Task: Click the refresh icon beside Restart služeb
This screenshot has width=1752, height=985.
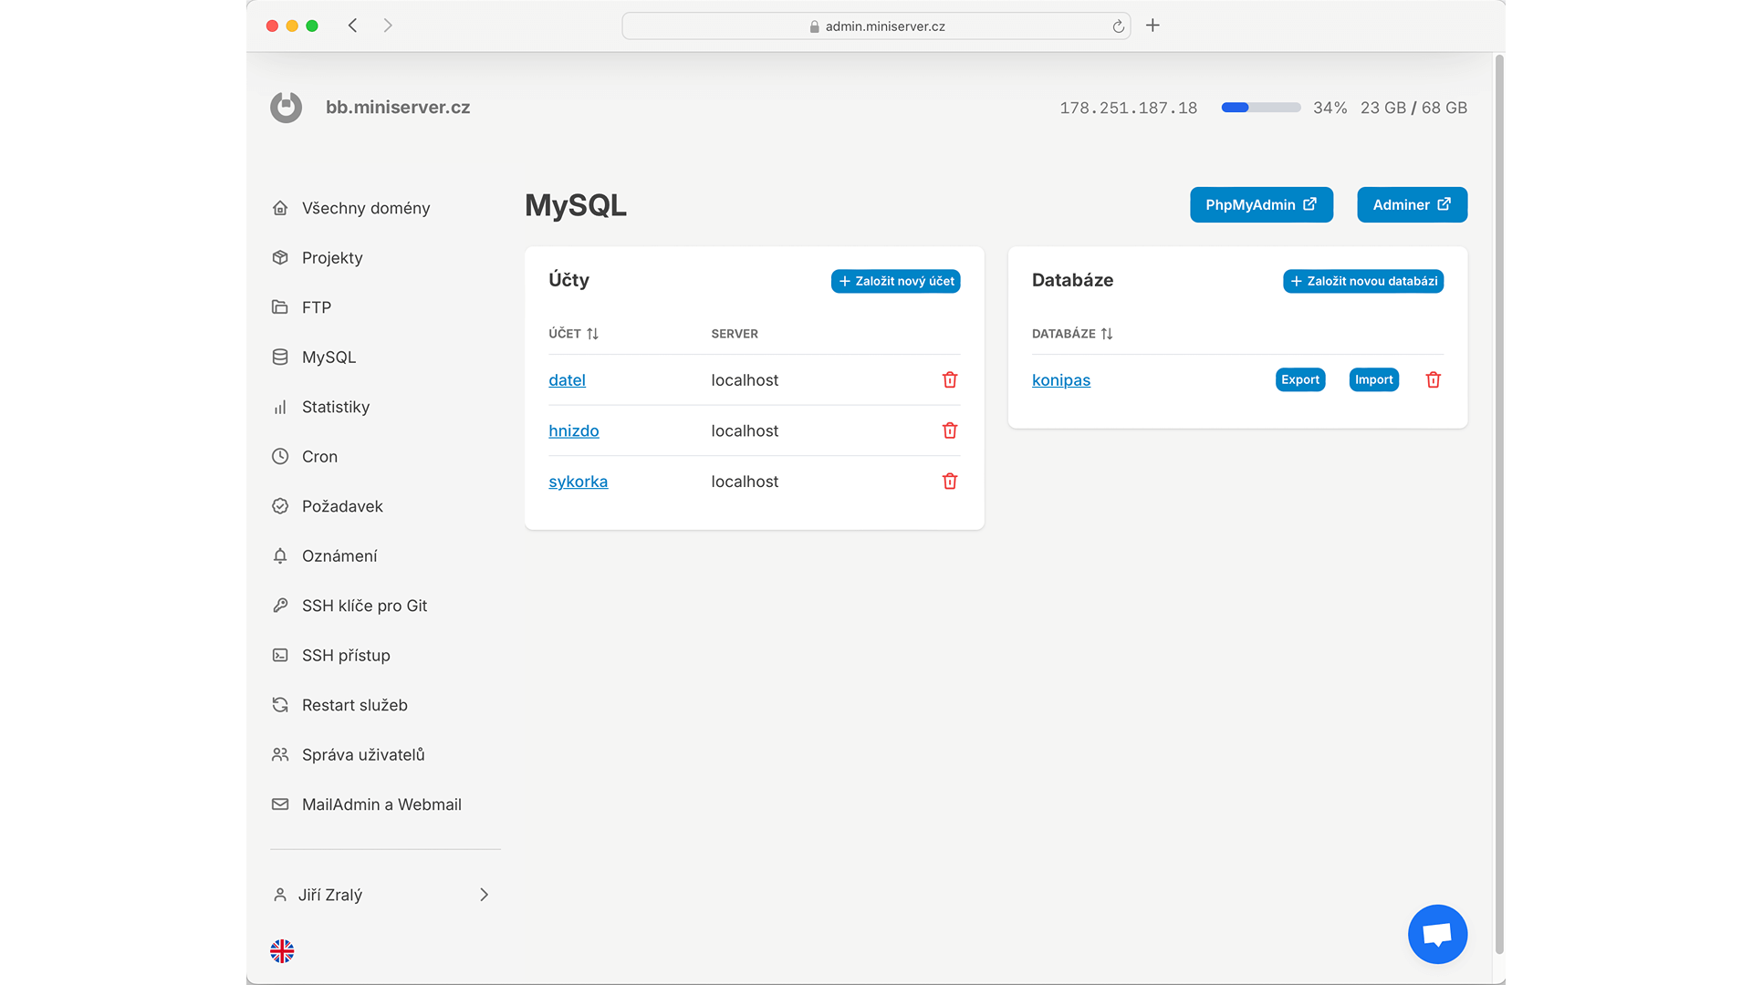Action: (280, 705)
